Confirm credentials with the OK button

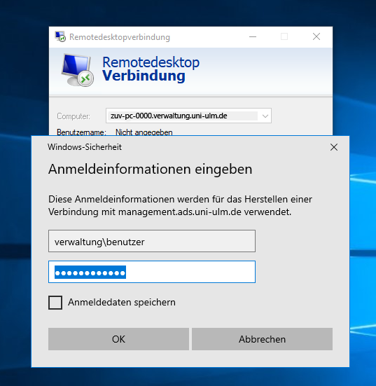[118, 339]
